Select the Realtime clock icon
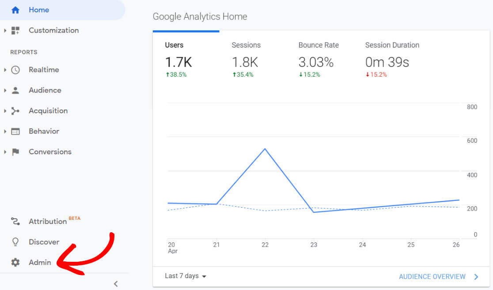Screen dimensions: 493x290 click(x=15, y=70)
